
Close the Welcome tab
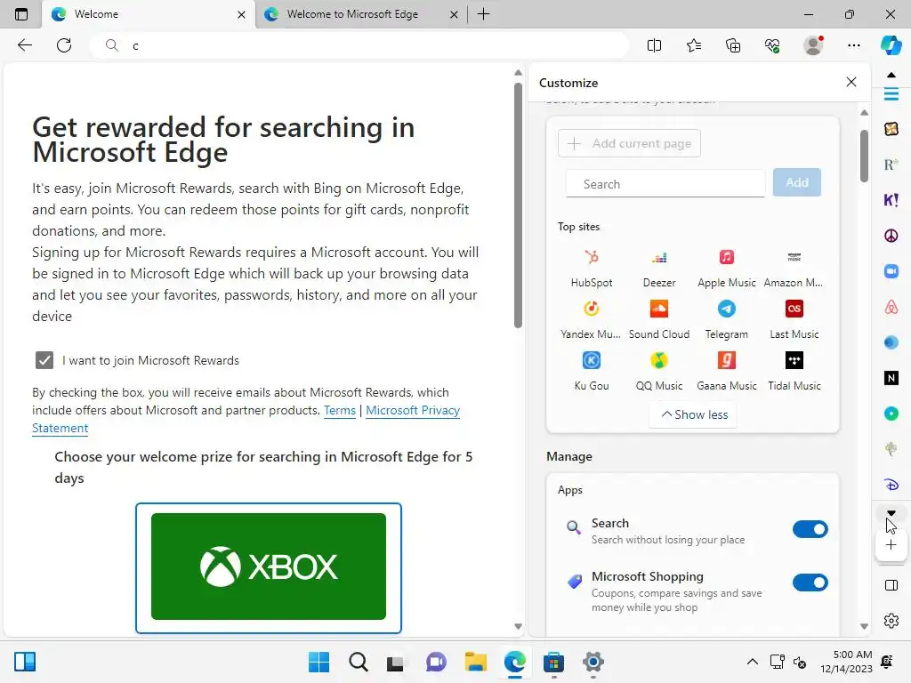tap(241, 14)
